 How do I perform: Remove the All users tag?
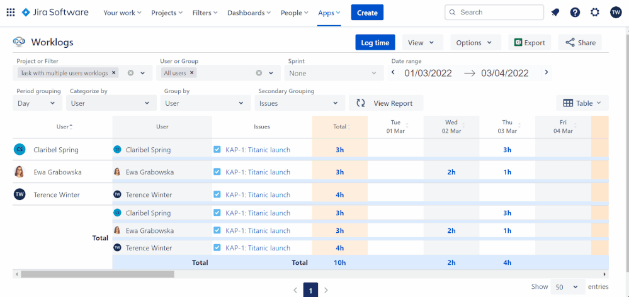(x=192, y=73)
